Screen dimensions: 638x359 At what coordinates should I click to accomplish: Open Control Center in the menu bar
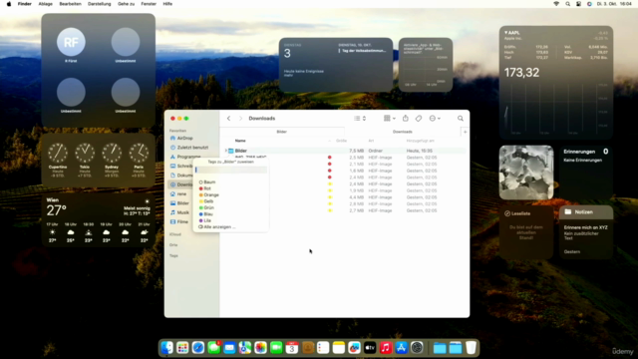tap(578, 4)
